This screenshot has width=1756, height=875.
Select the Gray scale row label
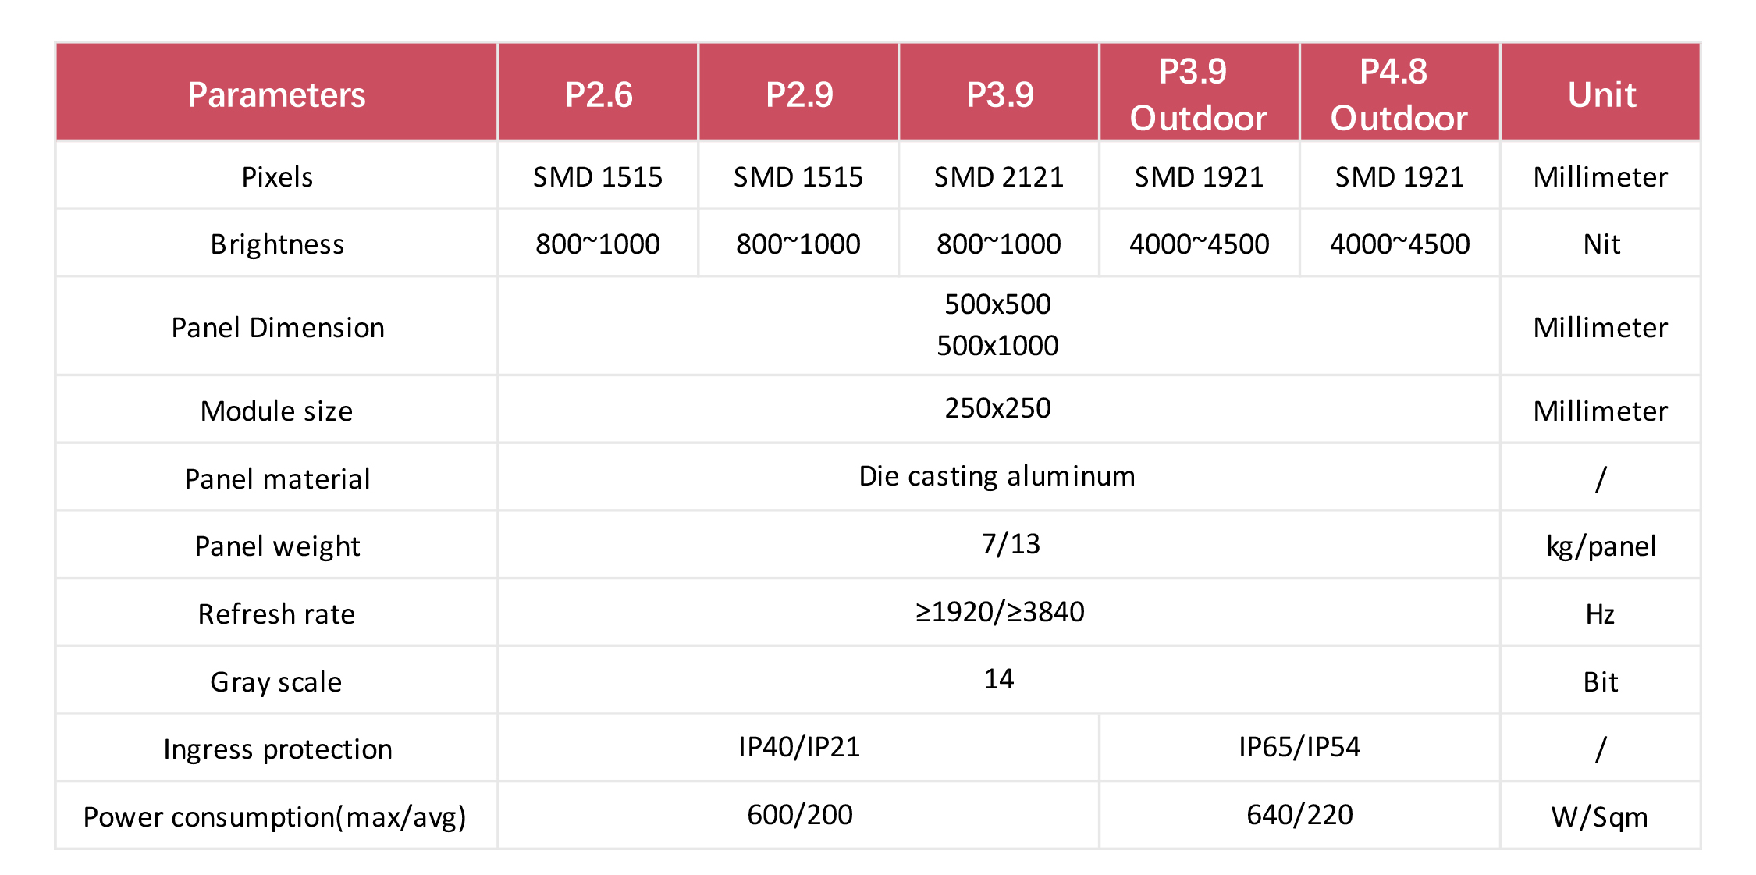pyautogui.click(x=276, y=682)
